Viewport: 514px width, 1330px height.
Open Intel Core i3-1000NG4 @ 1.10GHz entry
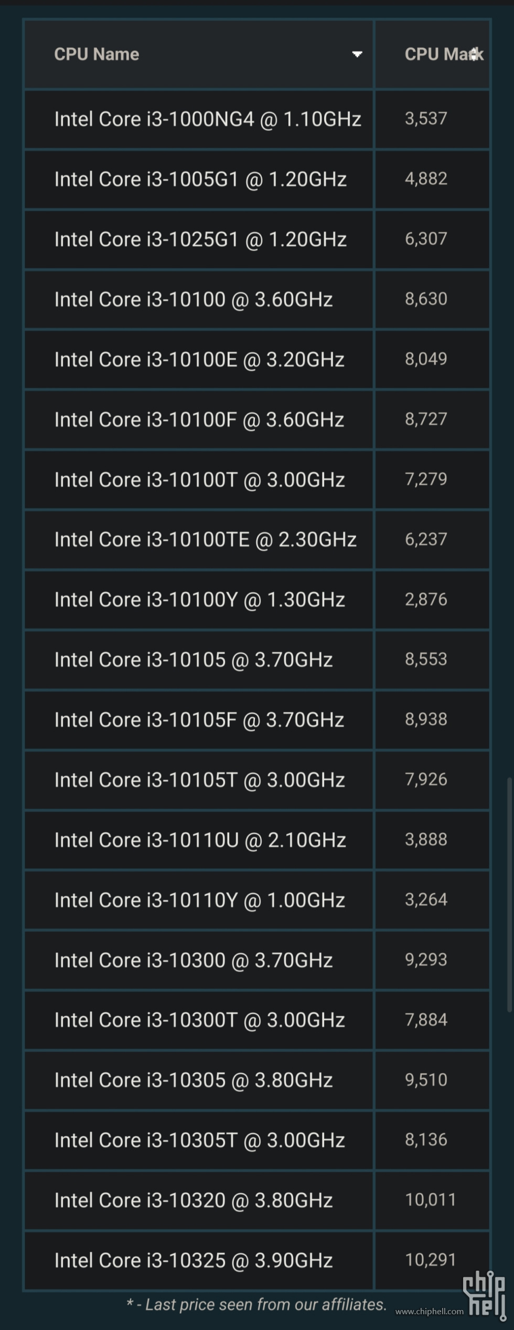pyautogui.click(x=208, y=119)
